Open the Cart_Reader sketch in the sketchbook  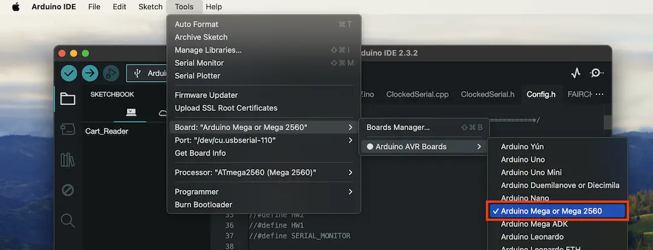106,131
